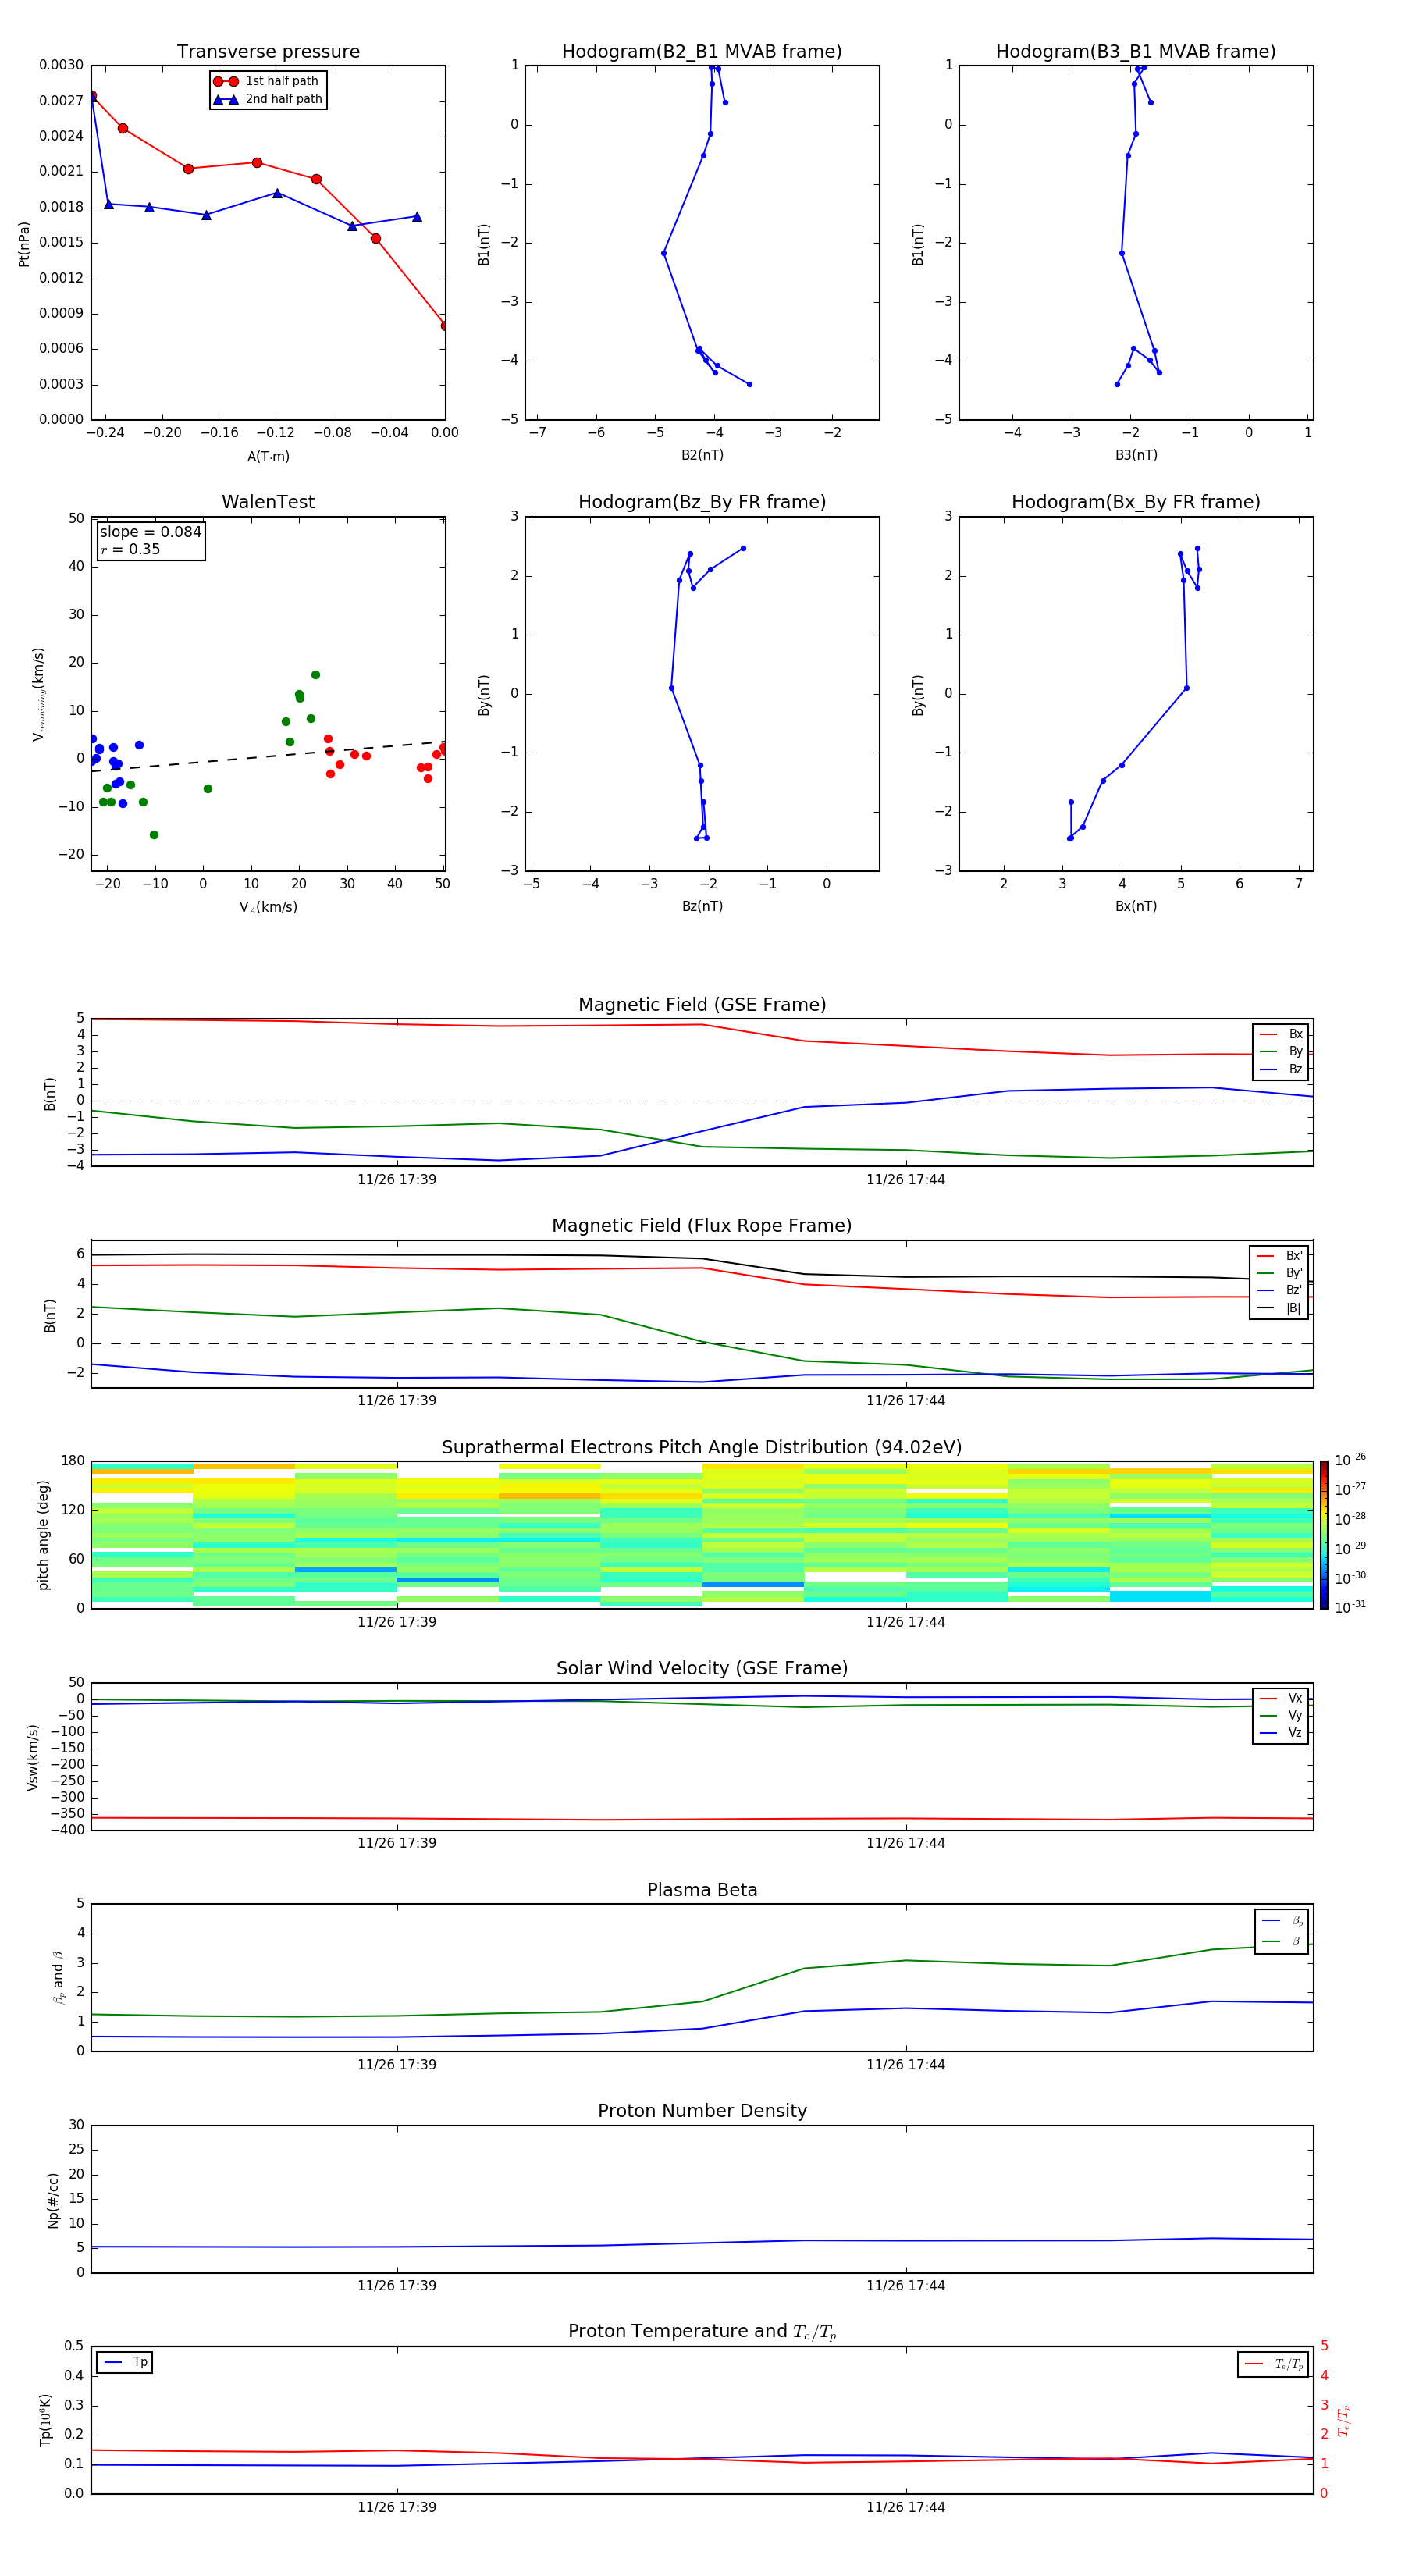
Task: Click the 'V_A(km/s)' x-axis label
Action: [268, 907]
